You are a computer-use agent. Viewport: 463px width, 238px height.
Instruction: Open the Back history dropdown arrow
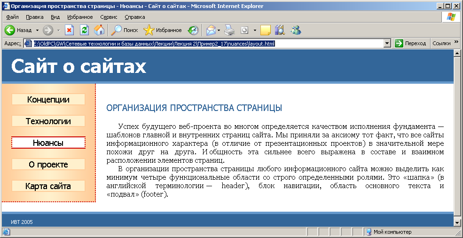37,30
